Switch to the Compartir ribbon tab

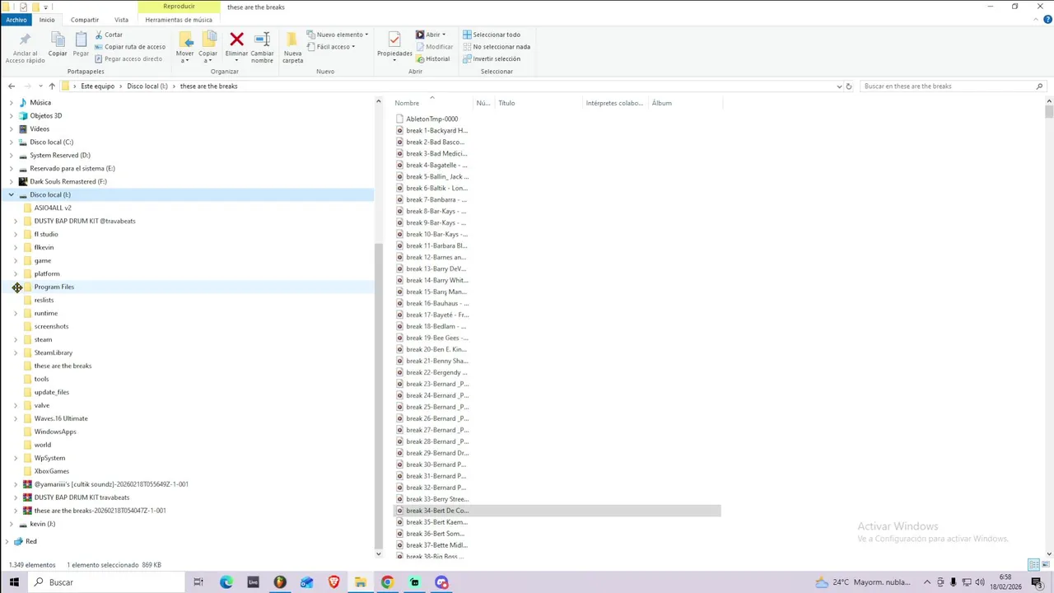[85, 20]
